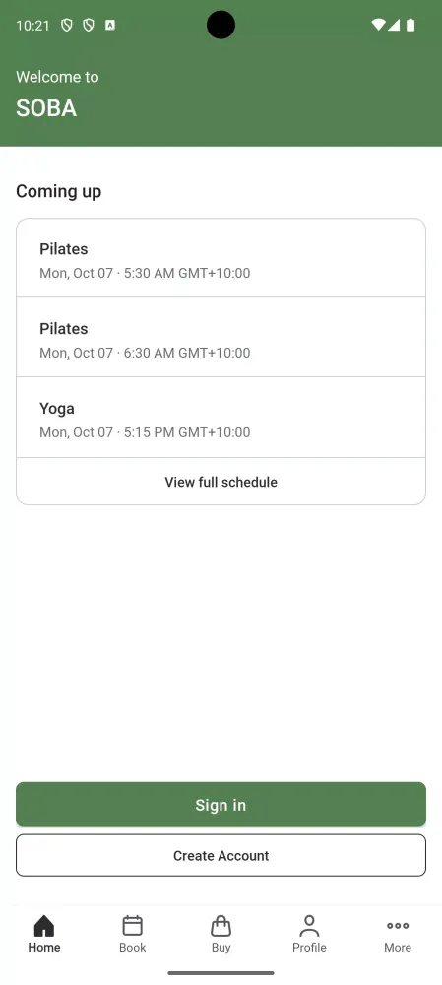Open the 5:15 PM Yoga class
Viewport: 442px width, 985px height.
point(221,418)
